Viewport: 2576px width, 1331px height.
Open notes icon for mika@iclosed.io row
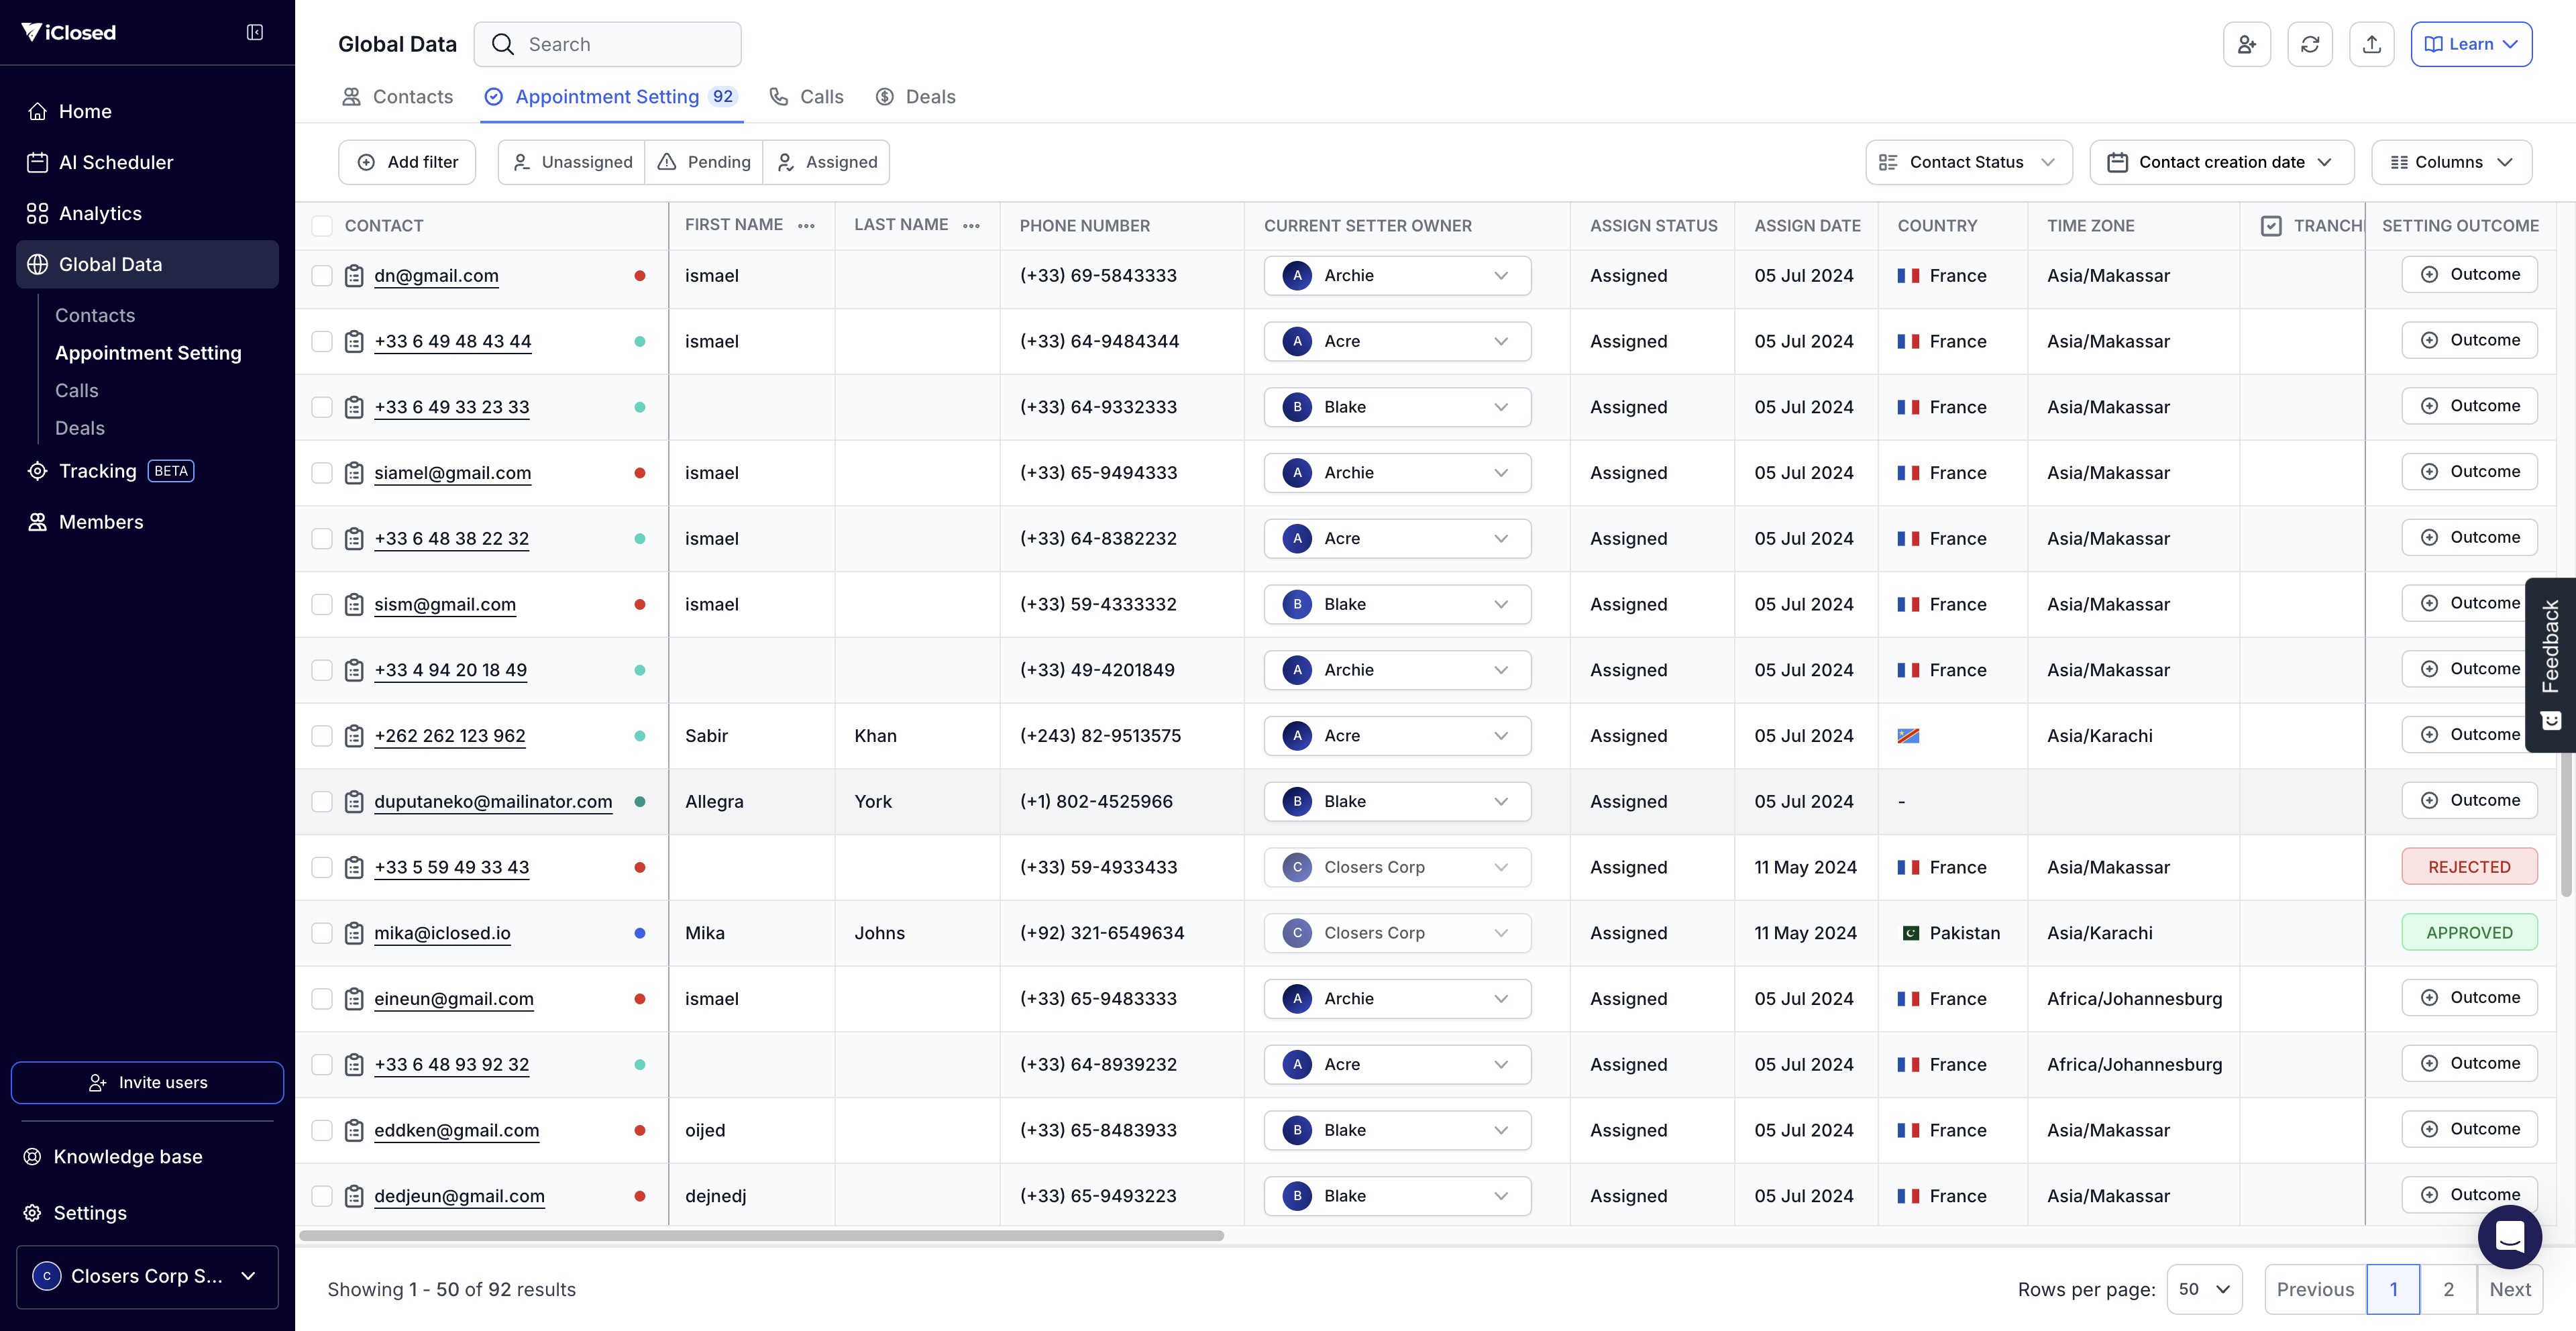[354, 933]
